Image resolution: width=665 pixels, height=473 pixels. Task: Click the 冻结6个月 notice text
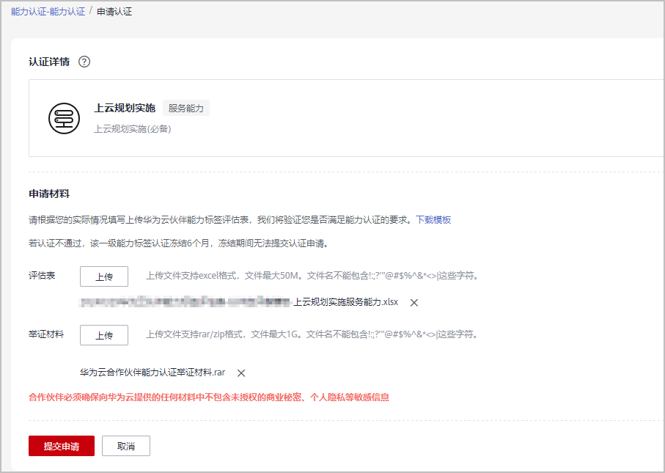pyautogui.click(x=179, y=243)
